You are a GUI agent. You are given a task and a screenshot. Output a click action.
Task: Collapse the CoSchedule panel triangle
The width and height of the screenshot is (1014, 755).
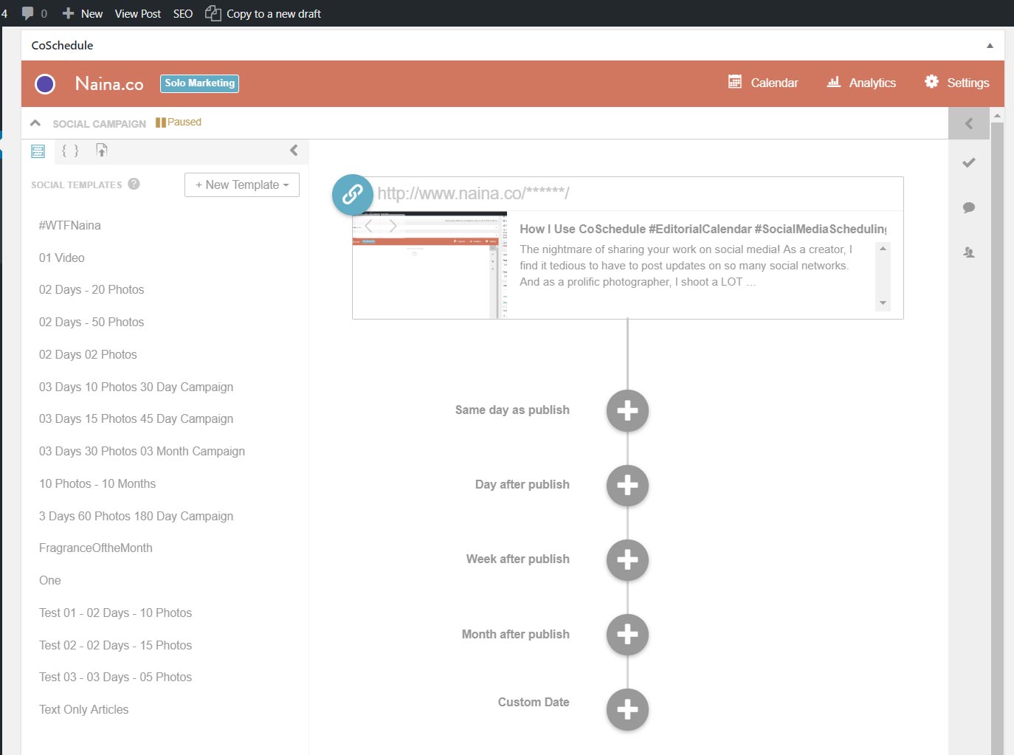990,46
